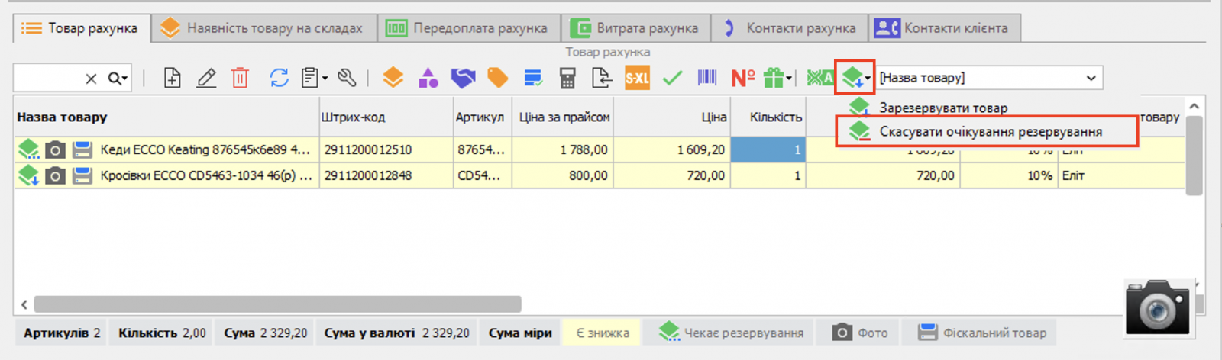Open the Контакти рахунка tab
This screenshot has width=1222, height=360.
point(790,28)
